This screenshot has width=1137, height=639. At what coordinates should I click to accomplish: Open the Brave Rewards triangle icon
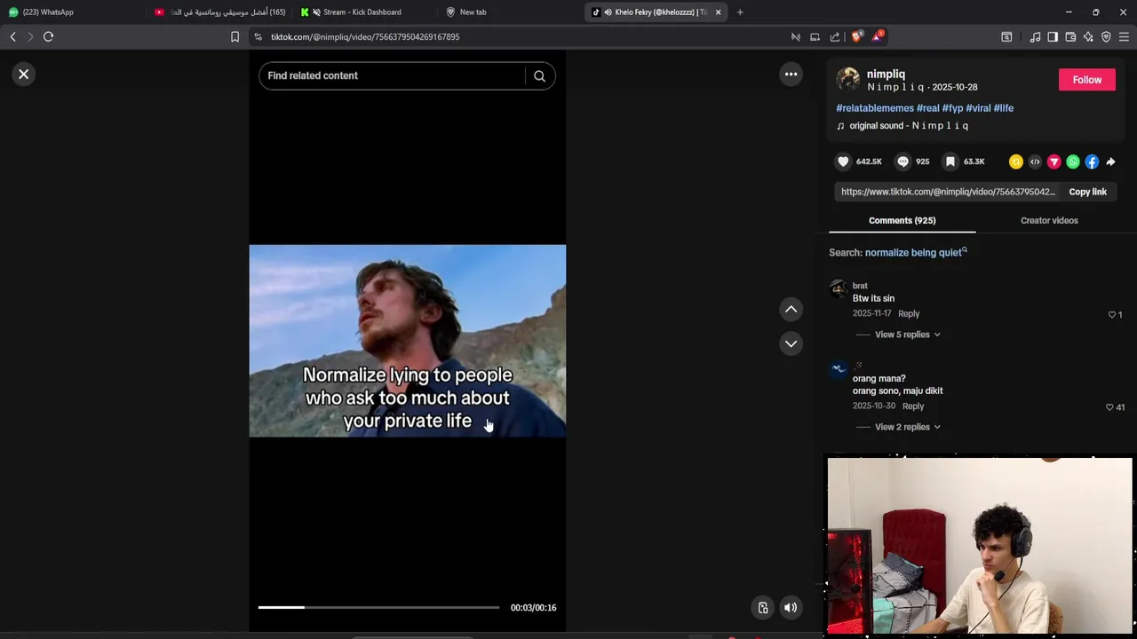[x=878, y=36]
